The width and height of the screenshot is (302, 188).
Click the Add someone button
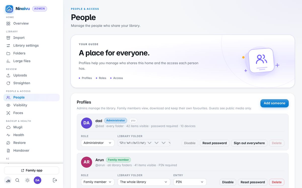[x=274, y=103]
